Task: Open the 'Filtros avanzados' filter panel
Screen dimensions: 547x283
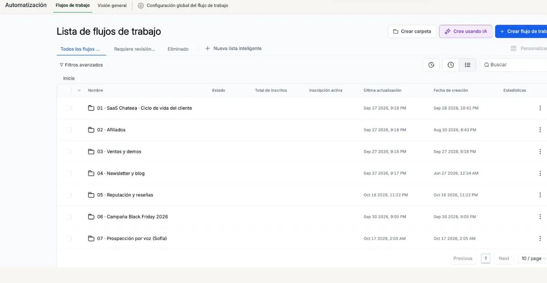Action: coord(82,65)
